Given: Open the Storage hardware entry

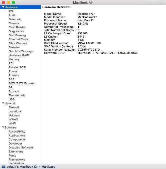Looking at the screenshot, I should coord(14,91).
